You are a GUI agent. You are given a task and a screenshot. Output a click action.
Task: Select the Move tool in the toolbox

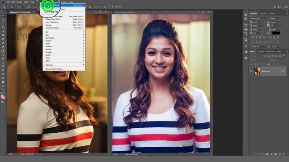(x=3, y=16)
